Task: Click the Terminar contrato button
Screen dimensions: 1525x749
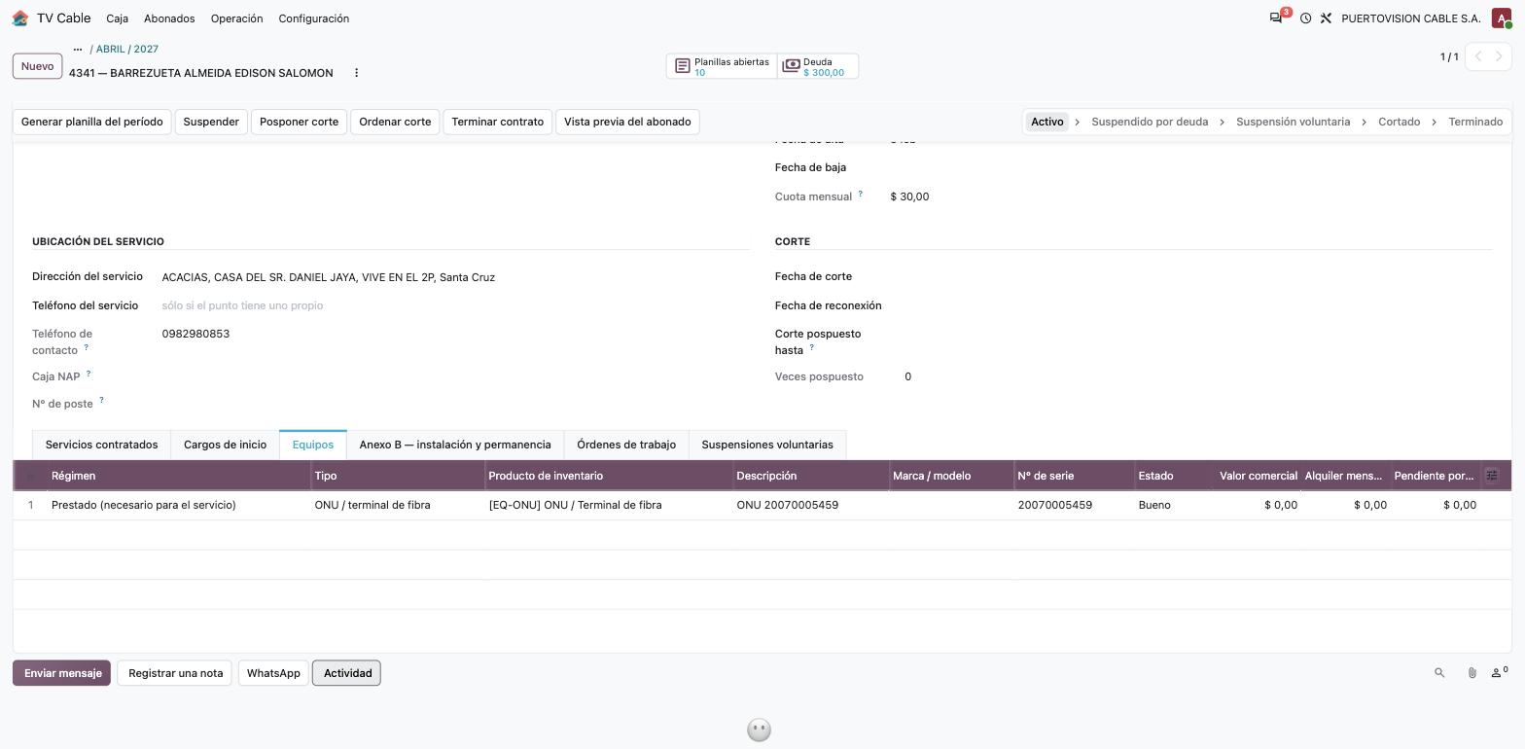Action: pyautogui.click(x=497, y=122)
